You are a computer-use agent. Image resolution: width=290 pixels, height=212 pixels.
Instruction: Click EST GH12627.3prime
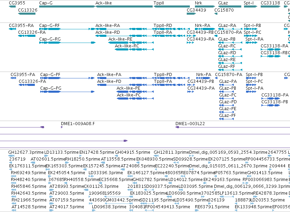coord(26,152)
